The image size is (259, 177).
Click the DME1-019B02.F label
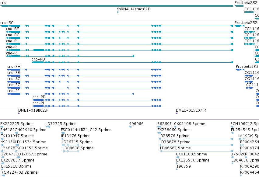coord(33,110)
